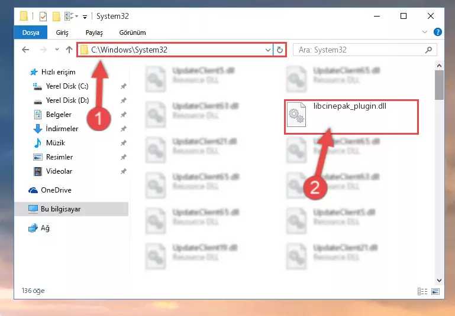This screenshot has height=316, width=455.
Task: Click the 136 öğe status text
Action: pos(33,291)
